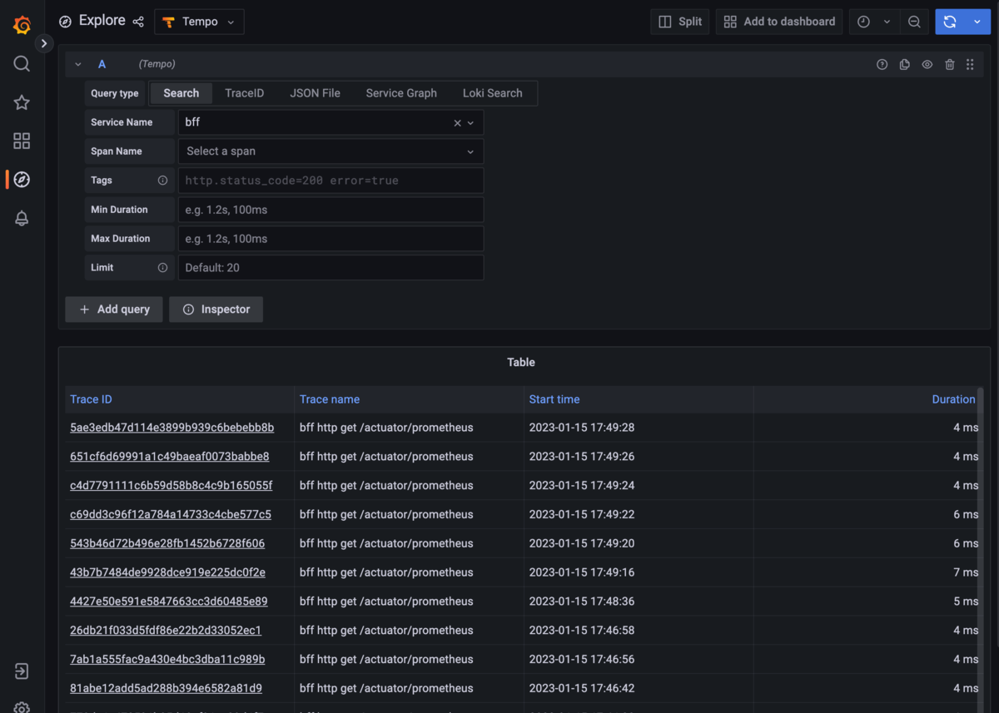
Task: Open the Service Name dropdown
Action: [470, 122]
